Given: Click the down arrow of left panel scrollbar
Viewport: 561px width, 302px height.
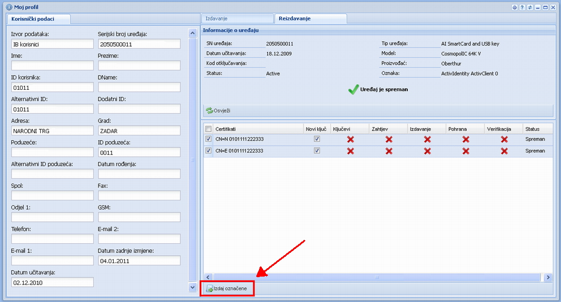Looking at the screenshot, I should tap(192, 287).
